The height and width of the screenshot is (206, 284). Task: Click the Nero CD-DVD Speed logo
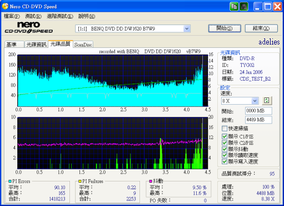point(29,28)
